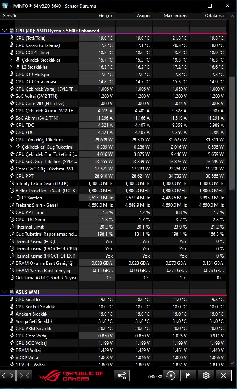Image resolution: width=237 pixels, height=389 pixels.
Task: Click the 35.627 W maximum value
Action: pyautogui.click(x=177, y=140)
